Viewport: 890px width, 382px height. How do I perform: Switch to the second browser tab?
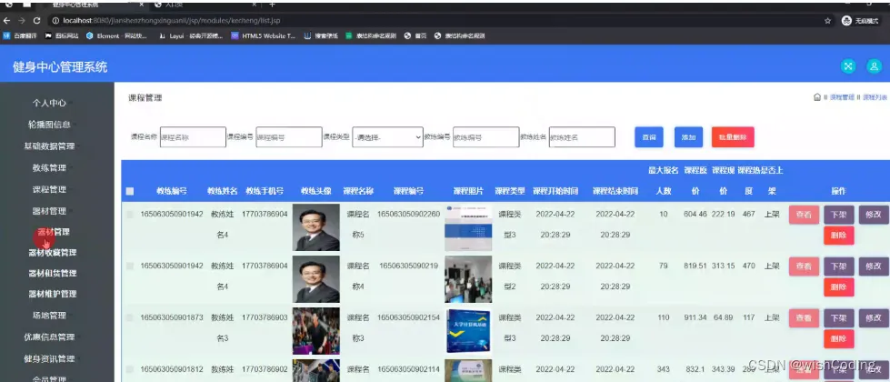pyautogui.click(x=204, y=4)
